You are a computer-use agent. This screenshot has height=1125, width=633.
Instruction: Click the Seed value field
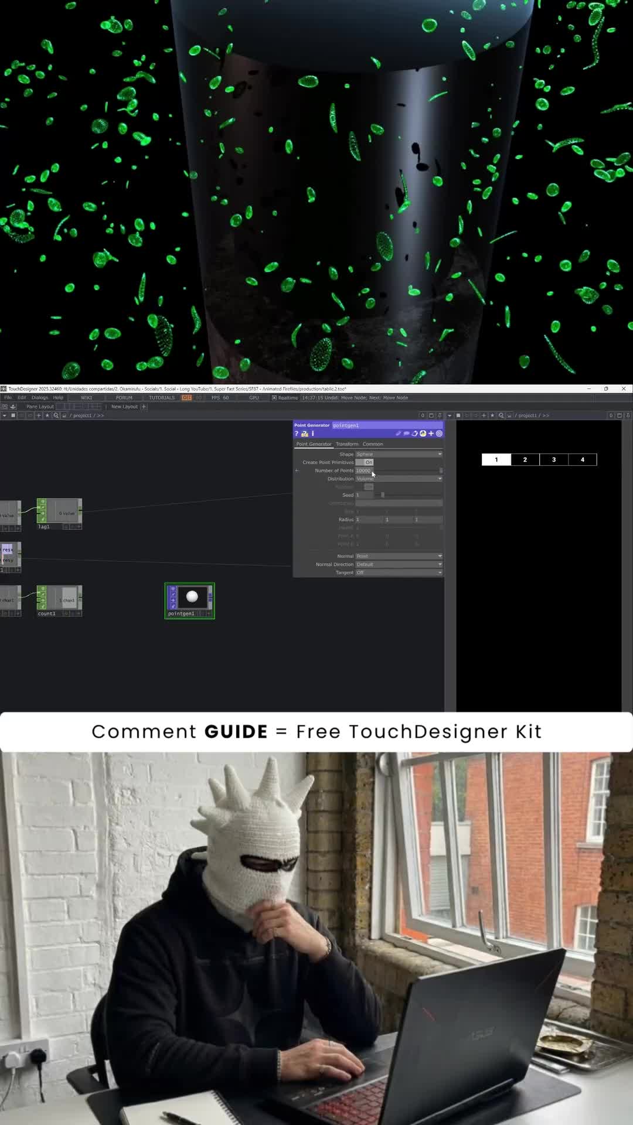pos(364,495)
